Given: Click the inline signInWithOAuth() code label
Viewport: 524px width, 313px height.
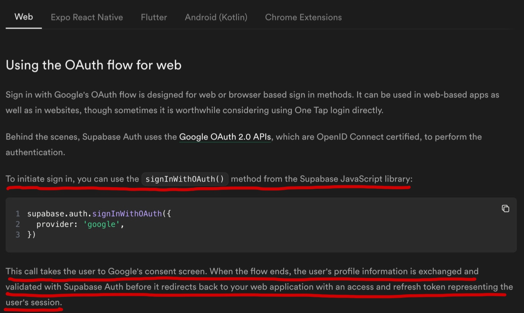Looking at the screenshot, I should tap(185, 179).
